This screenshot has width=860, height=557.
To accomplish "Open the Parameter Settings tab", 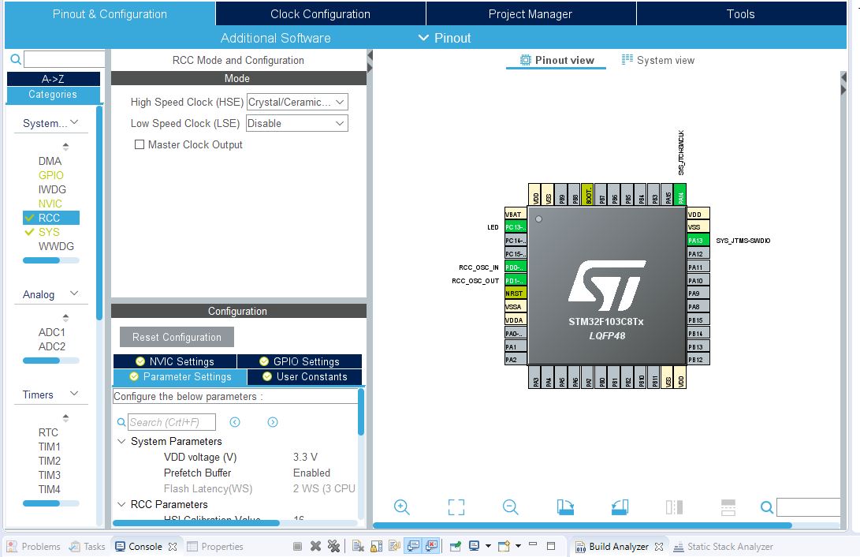I will coord(180,376).
